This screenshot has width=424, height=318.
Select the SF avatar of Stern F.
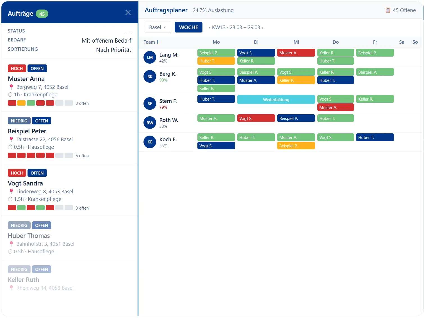coord(150,104)
